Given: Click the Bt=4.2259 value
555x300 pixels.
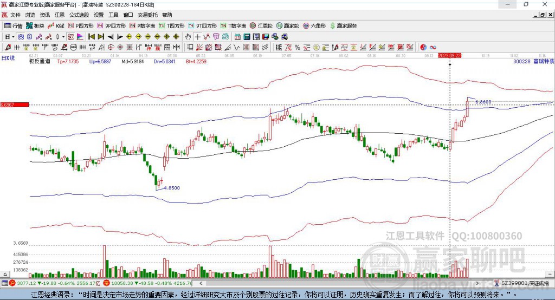Looking at the screenshot, I should click(196, 62).
